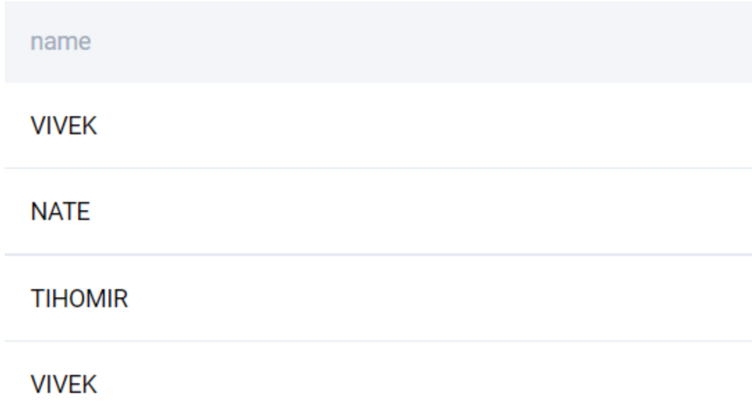Click the final R in TIHOMIR
The image size is (752, 413).
122,299
